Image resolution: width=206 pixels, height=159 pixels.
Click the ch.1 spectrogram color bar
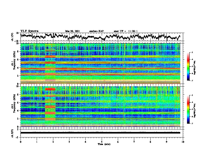pyautogui.click(x=188, y=67)
